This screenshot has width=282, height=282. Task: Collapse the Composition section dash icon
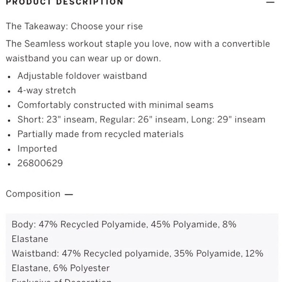69,194
